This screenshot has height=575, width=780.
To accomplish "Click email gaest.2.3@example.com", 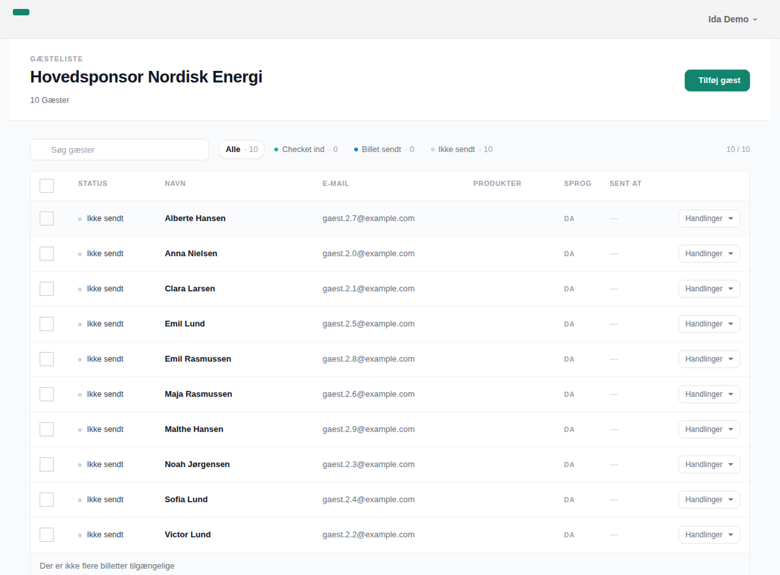I will coord(369,464).
